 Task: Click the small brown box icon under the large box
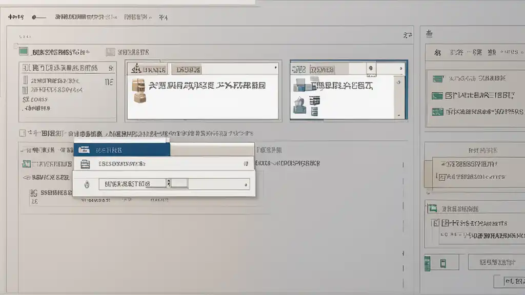coord(139,98)
